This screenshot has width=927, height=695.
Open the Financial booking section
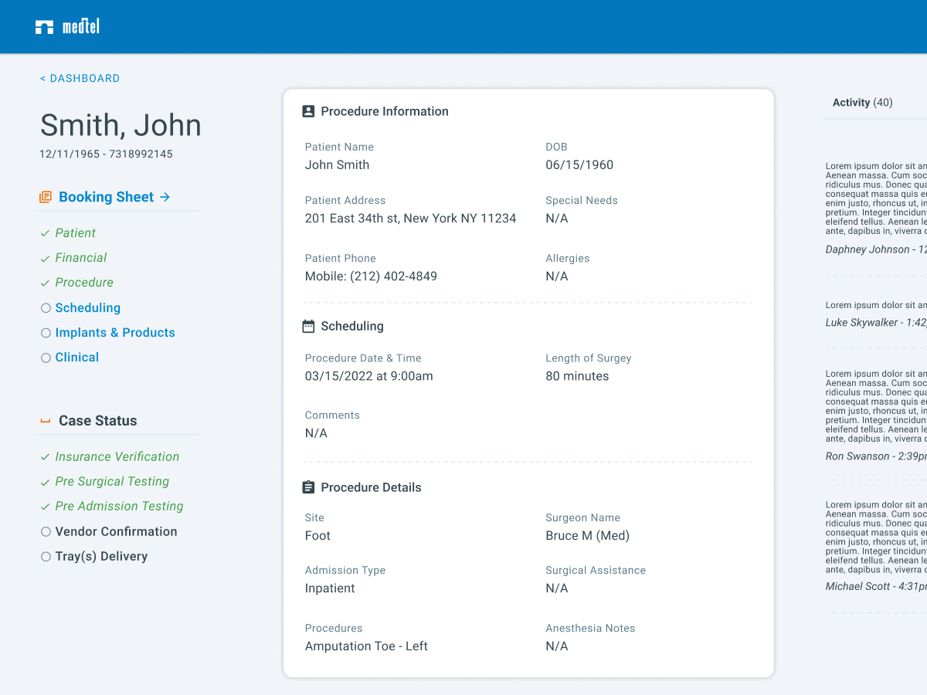[x=81, y=258]
